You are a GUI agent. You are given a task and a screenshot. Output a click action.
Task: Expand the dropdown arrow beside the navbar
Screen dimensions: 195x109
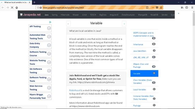coord(179,13)
